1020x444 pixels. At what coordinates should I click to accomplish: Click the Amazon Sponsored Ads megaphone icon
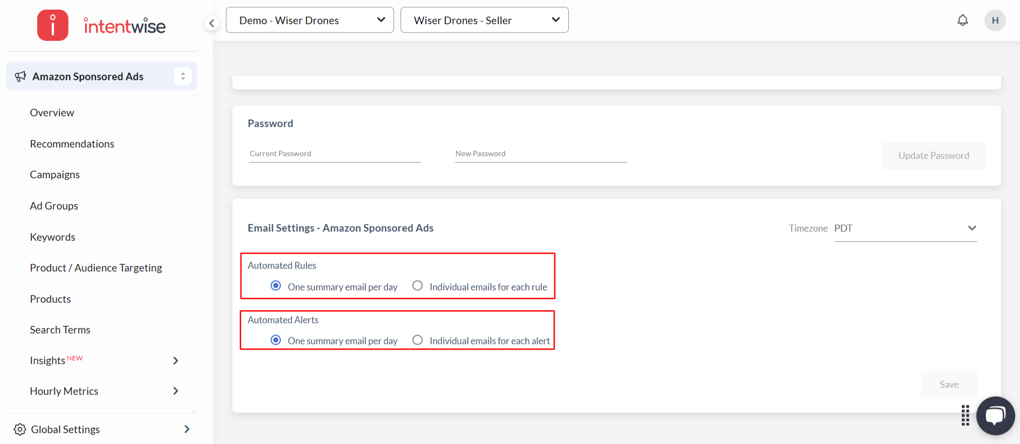[x=20, y=77]
